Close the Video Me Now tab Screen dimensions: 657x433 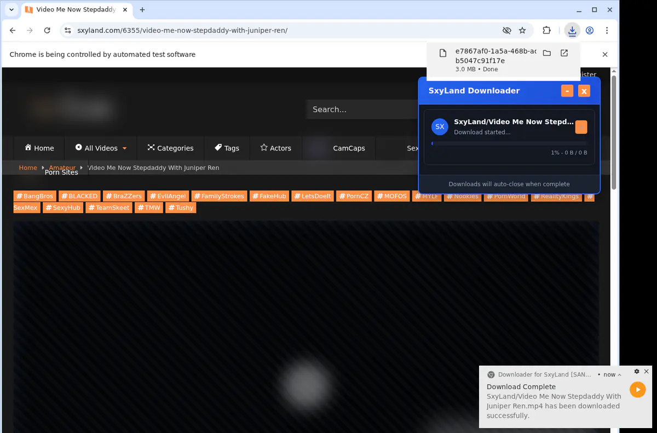[124, 10]
